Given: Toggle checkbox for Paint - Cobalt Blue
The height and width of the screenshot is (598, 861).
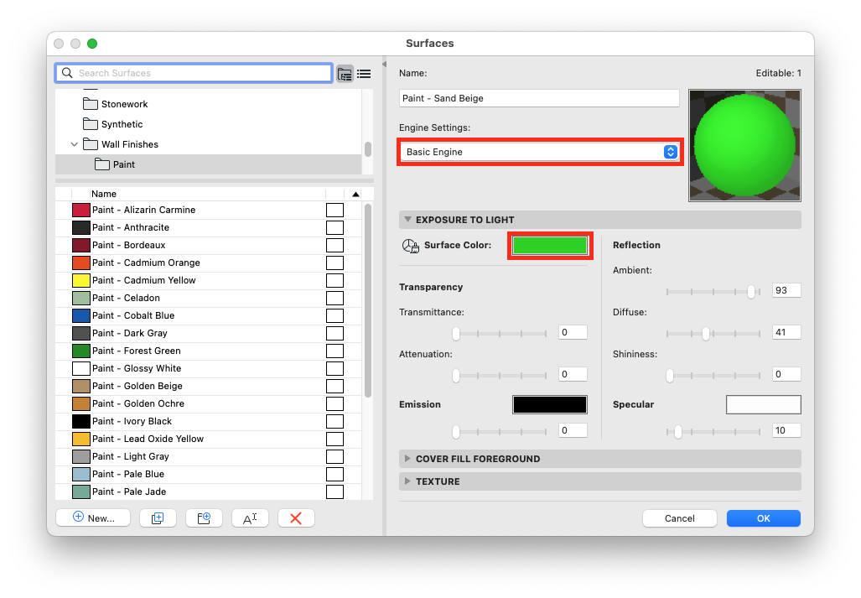Looking at the screenshot, I should point(335,315).
